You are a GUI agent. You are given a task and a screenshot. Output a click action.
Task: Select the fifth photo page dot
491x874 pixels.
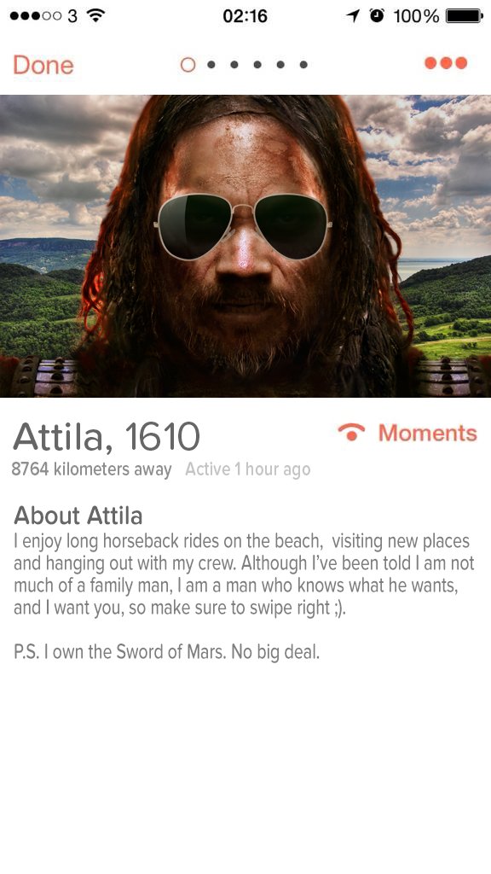pyautogui.click(x=280, y=65)
